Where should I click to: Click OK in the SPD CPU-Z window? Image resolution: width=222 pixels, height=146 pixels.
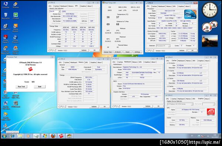(x=95, y=50)
